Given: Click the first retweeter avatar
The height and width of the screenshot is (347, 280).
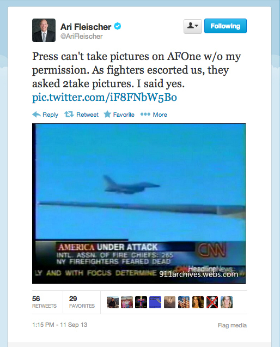Looking at the screenshot, I should pos(113,302).
